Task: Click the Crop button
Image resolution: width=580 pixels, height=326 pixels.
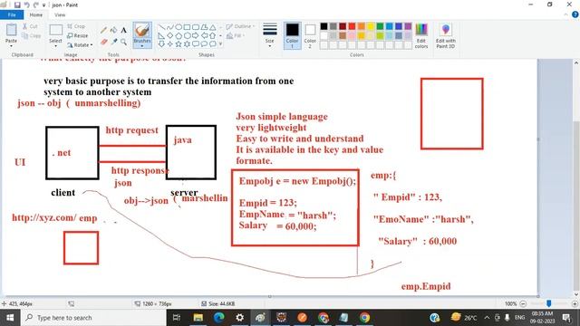Action: [76, 26]
